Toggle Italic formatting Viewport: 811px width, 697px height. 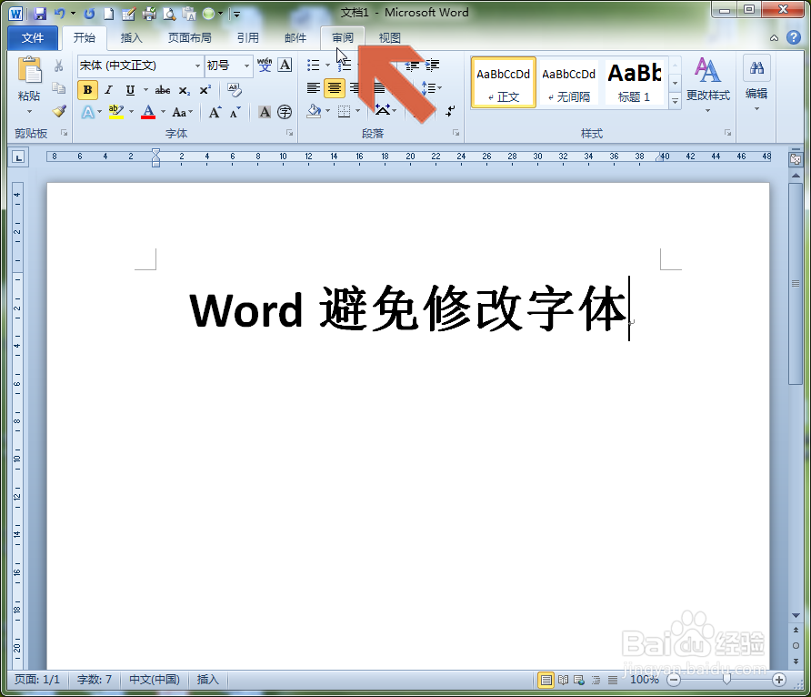108,90
